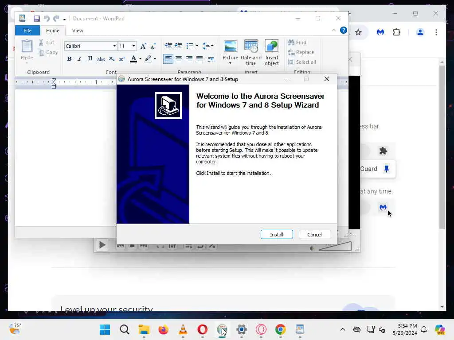The image size is (454, 340).
Task: Select Center text alignment
Action: click(179, 59)
